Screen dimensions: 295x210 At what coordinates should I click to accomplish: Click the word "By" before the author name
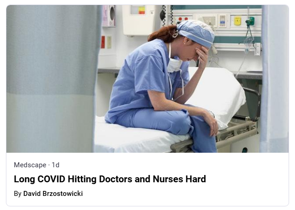17,194
